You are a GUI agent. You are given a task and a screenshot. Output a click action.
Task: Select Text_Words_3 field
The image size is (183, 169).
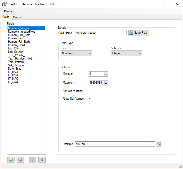click(26, 55)
